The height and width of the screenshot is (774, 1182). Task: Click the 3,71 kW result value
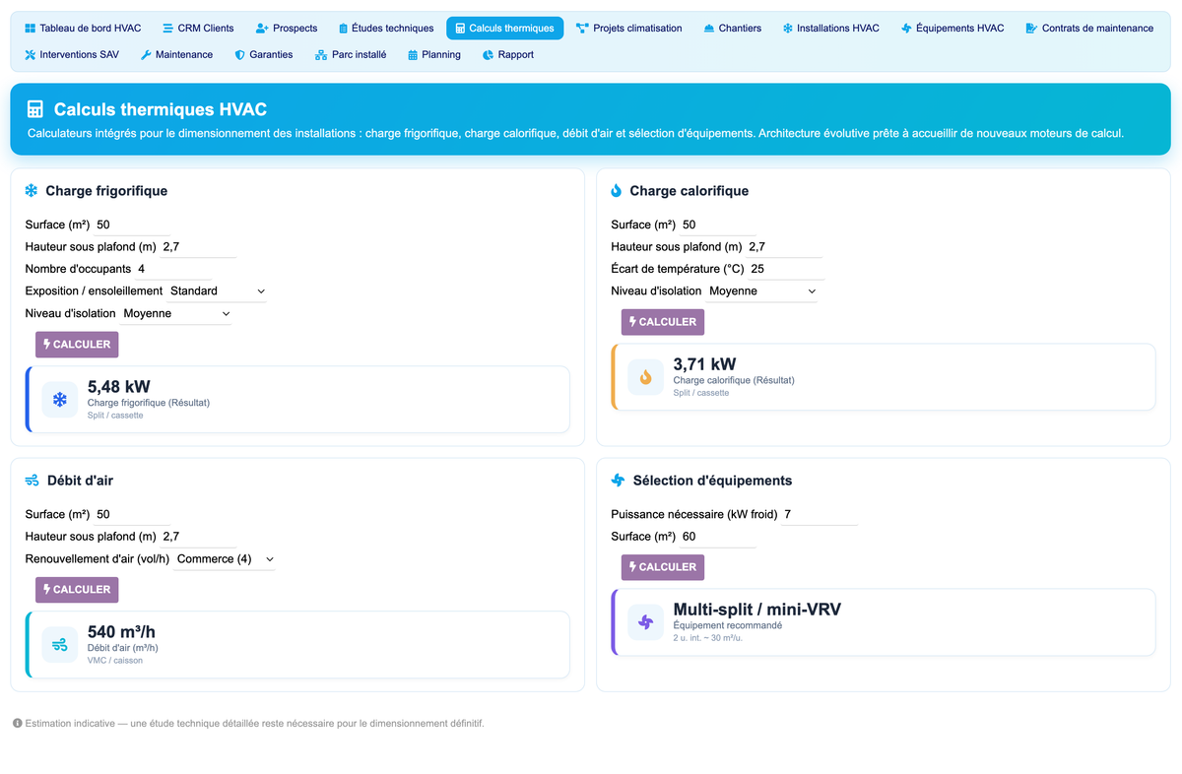(704, 364)
